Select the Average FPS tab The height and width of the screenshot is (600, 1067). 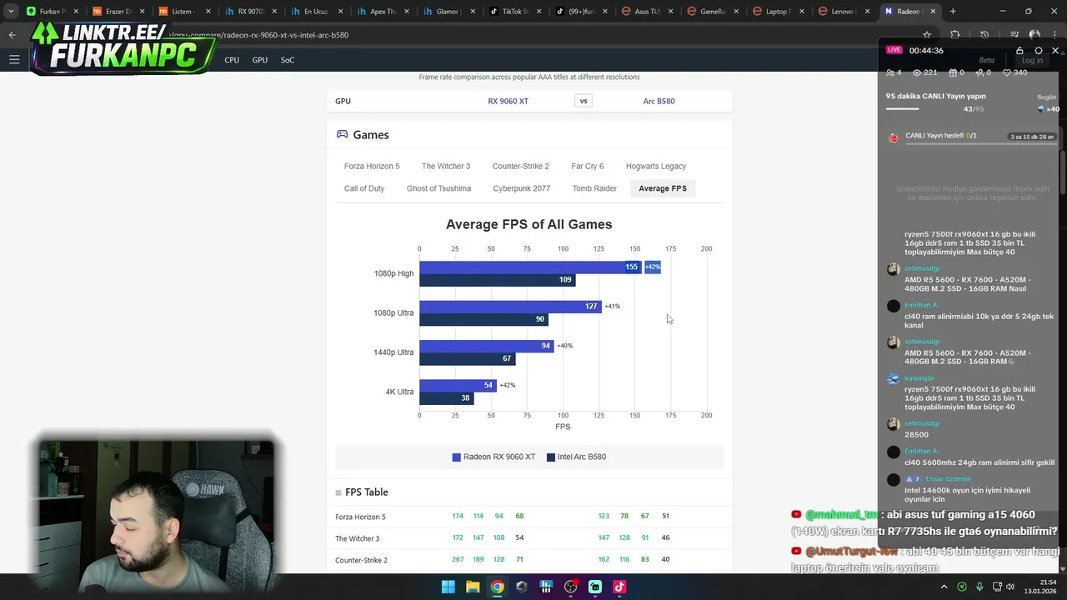coord(663,188)
